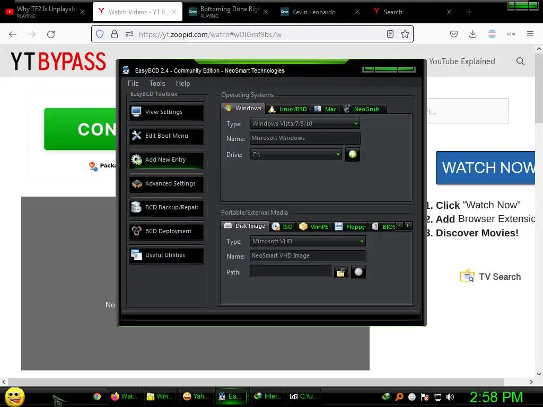Switch to the Linux/BSD tab

[x=288, y=109]
